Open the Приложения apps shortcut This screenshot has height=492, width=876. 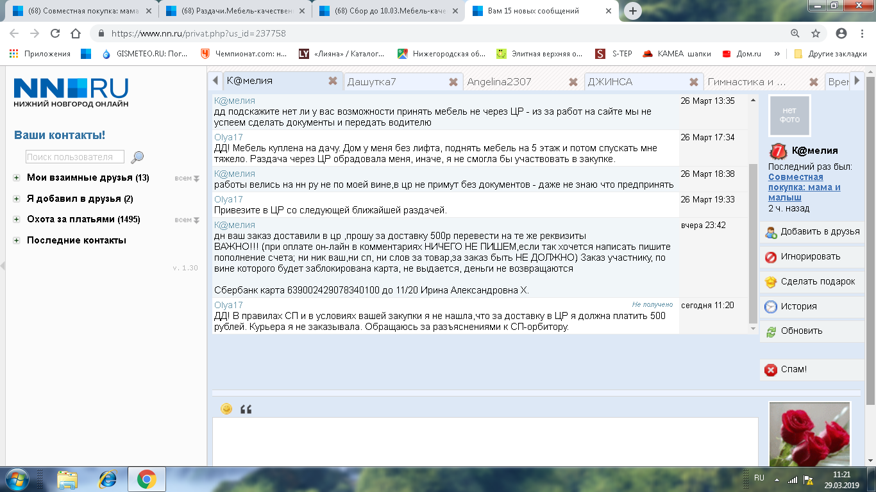coord(40,54)
